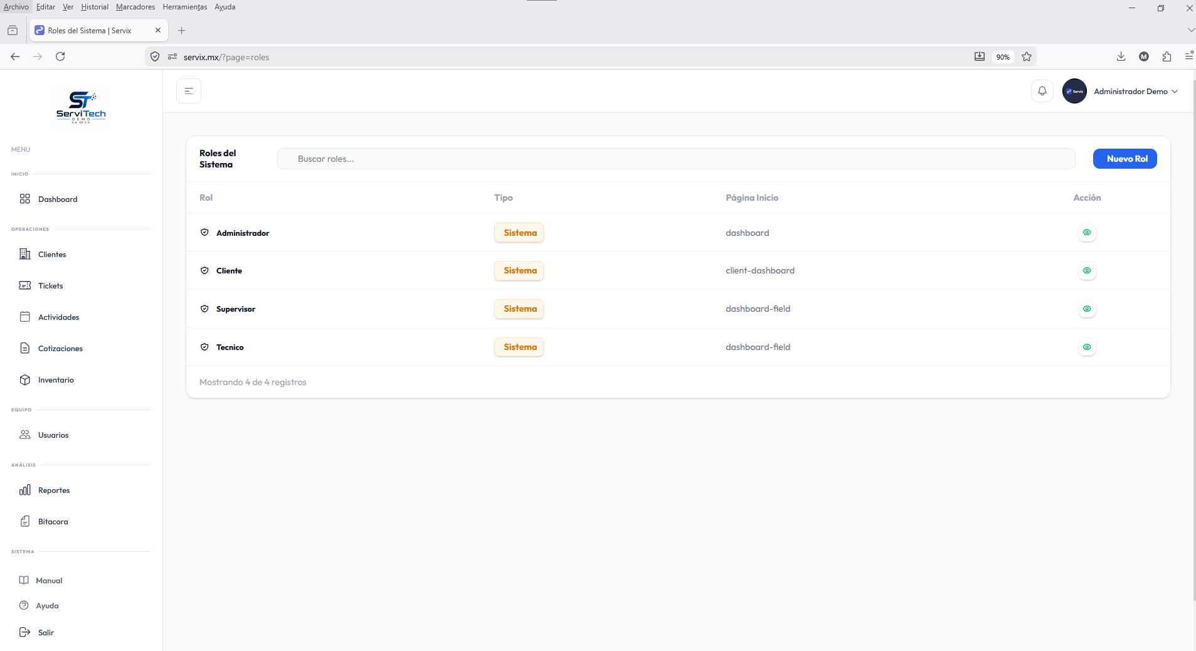Image resolution: width=1196 pixels, height=651 pixels.
Task: Click the Manual book icon
Action: 24,580
